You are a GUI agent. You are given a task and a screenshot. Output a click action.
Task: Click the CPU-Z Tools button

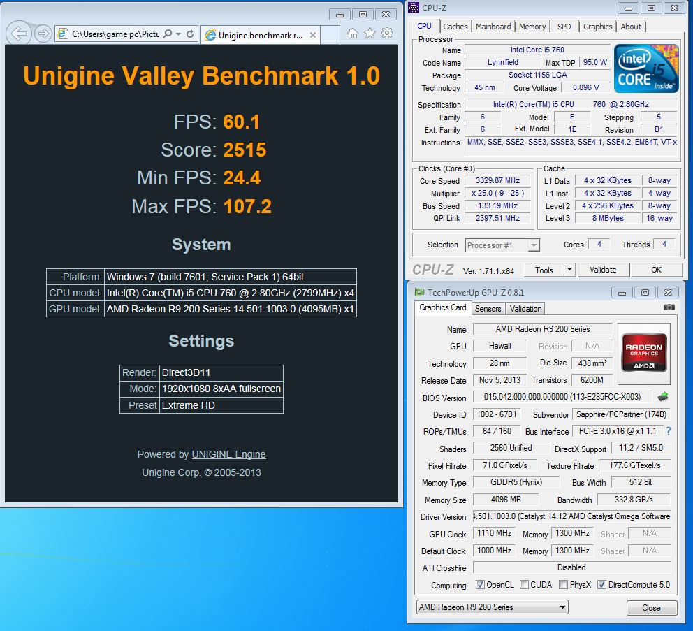(544, 270)
